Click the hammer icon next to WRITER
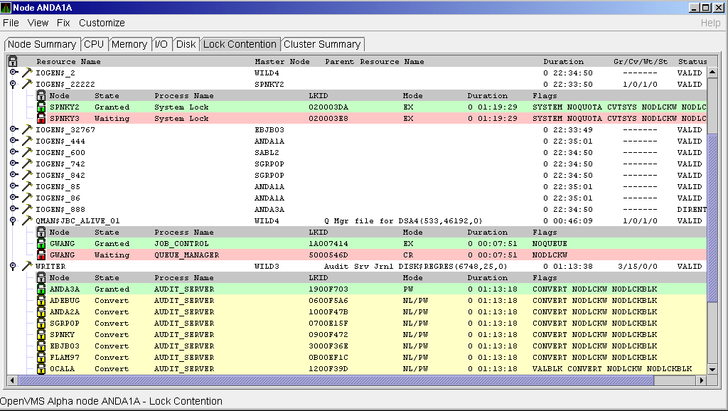 pos(27,267)
